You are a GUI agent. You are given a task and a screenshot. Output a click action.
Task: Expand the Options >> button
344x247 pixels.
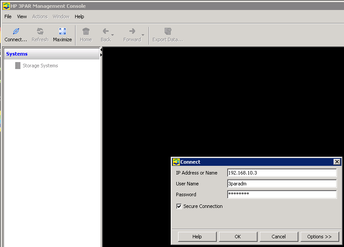click(319, 237)
